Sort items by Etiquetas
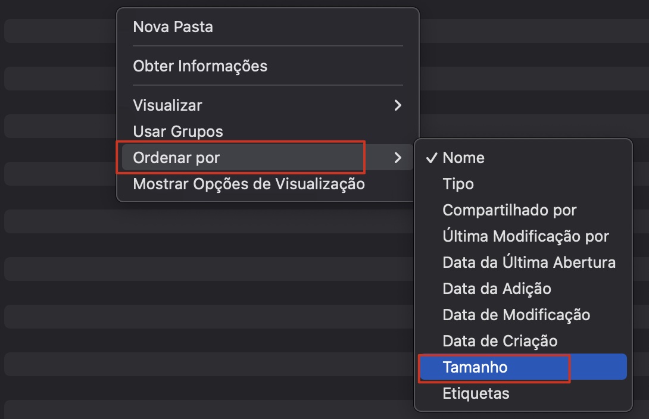This screenshot has height=419, width=649. coord(475,393)
